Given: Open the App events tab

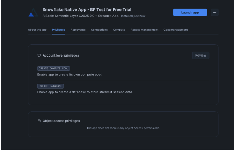Looking at the screenshot, I should tap(78, 30).
